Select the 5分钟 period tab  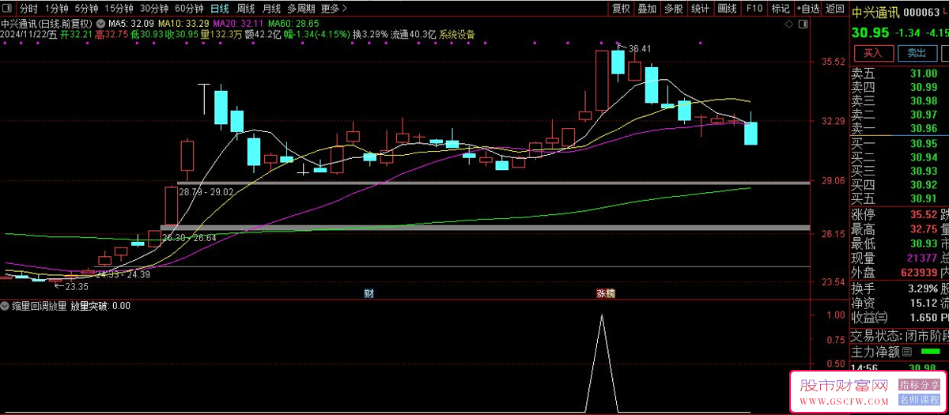coord(87,9)
